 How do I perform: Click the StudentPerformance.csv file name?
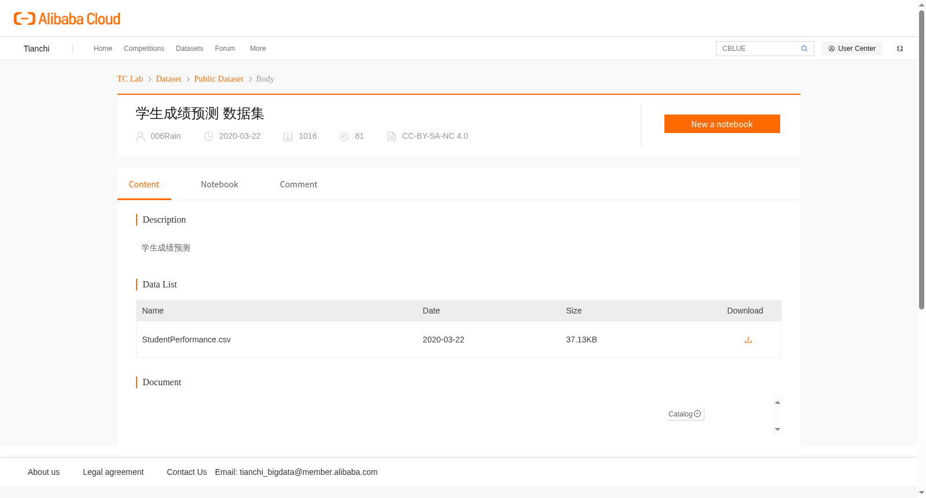pyautogui.click(x=186, y=340)
